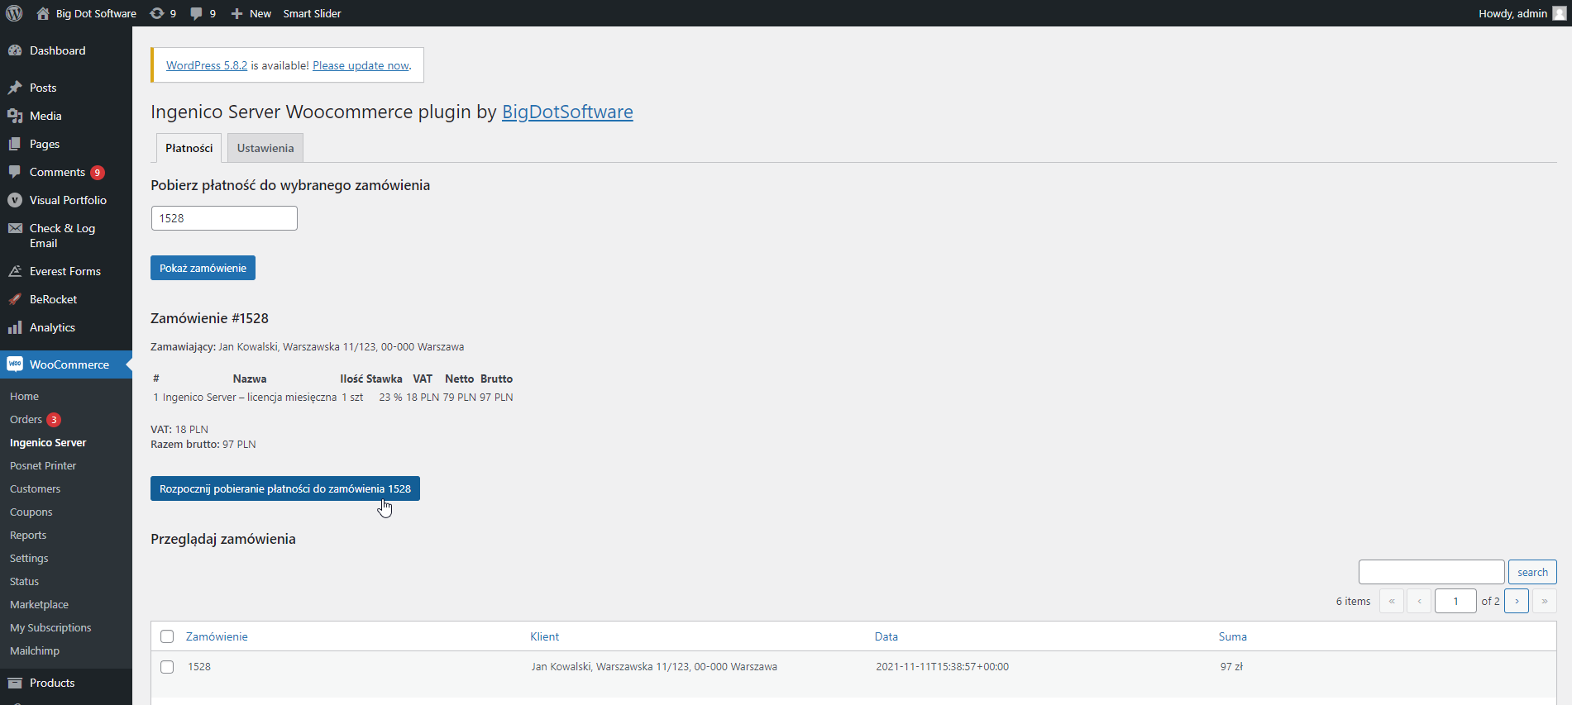Sort orders by Klient column
Image resolution: width=1572 pixels, height=705 pixels.
click(545, 636)
